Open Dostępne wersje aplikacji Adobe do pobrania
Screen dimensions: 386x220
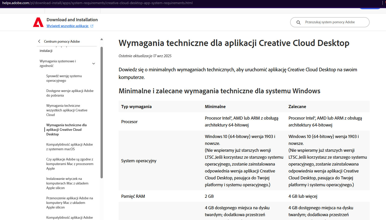point(70,93)
